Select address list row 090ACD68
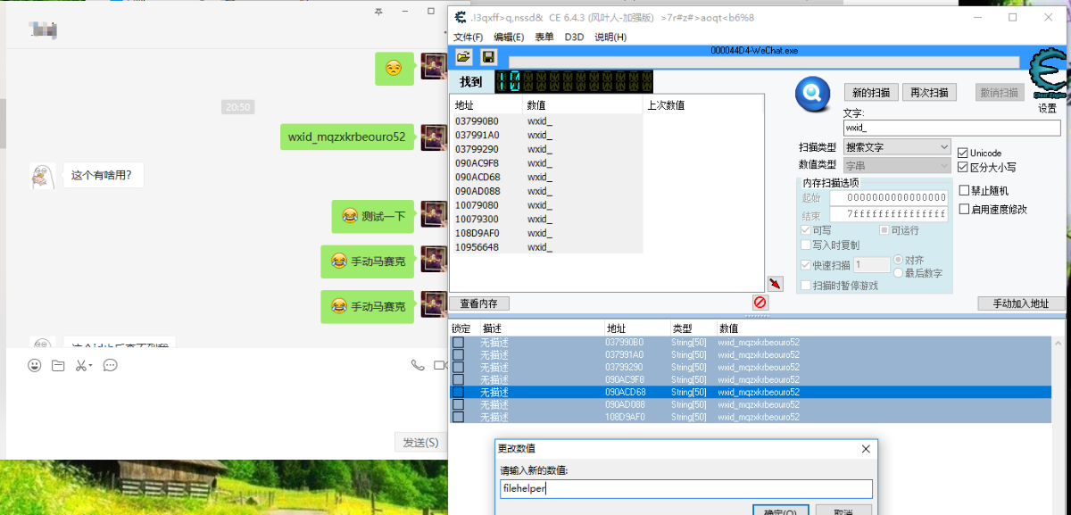 [x=751, y=392]
